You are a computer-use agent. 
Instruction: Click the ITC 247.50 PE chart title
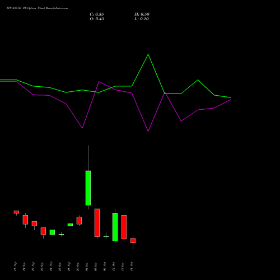tap(38, 8)
